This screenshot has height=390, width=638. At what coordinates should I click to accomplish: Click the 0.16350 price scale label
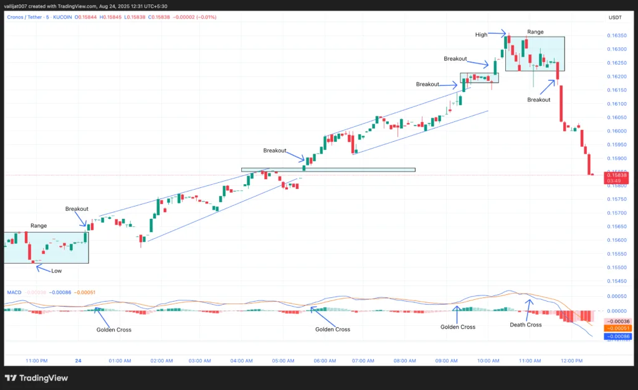pyautogui.click(x=616, y=35)
